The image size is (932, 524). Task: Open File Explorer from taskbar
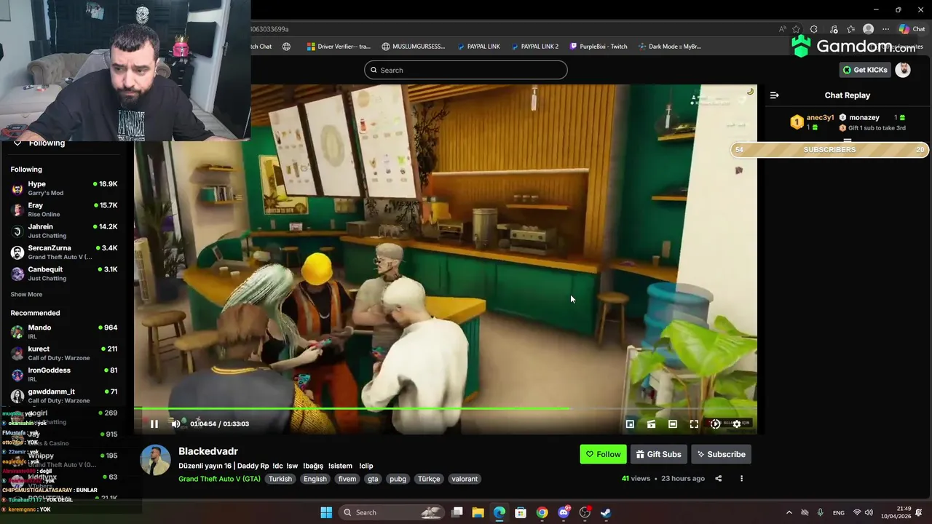478,512
